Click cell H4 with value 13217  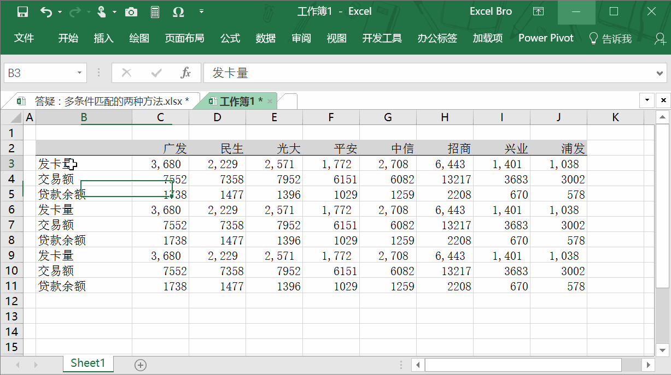pos(445,179)
